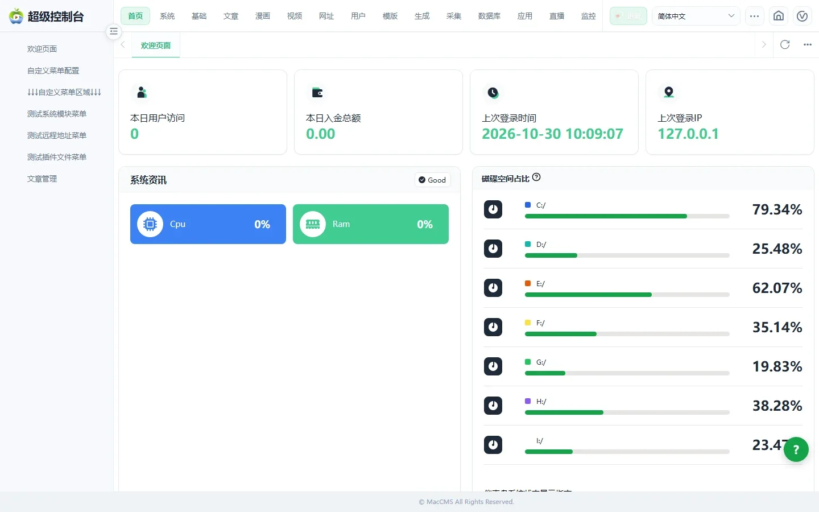The image size is (819, 512).
Task: Open the 文章 top menu
Action: tap(231, 16)
